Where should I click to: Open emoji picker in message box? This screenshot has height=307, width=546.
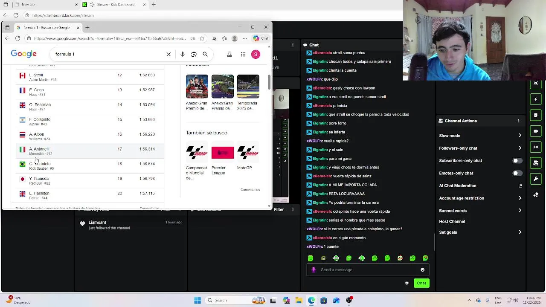tap(423, 270)
